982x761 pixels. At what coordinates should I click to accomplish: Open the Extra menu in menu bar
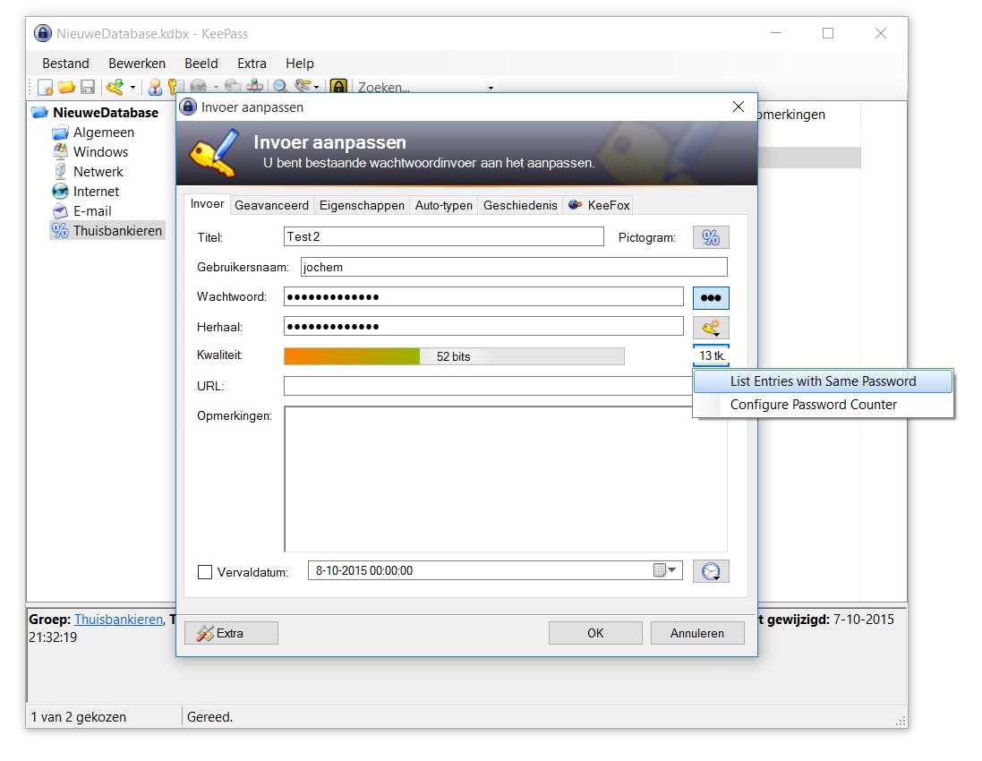point(252,64)
